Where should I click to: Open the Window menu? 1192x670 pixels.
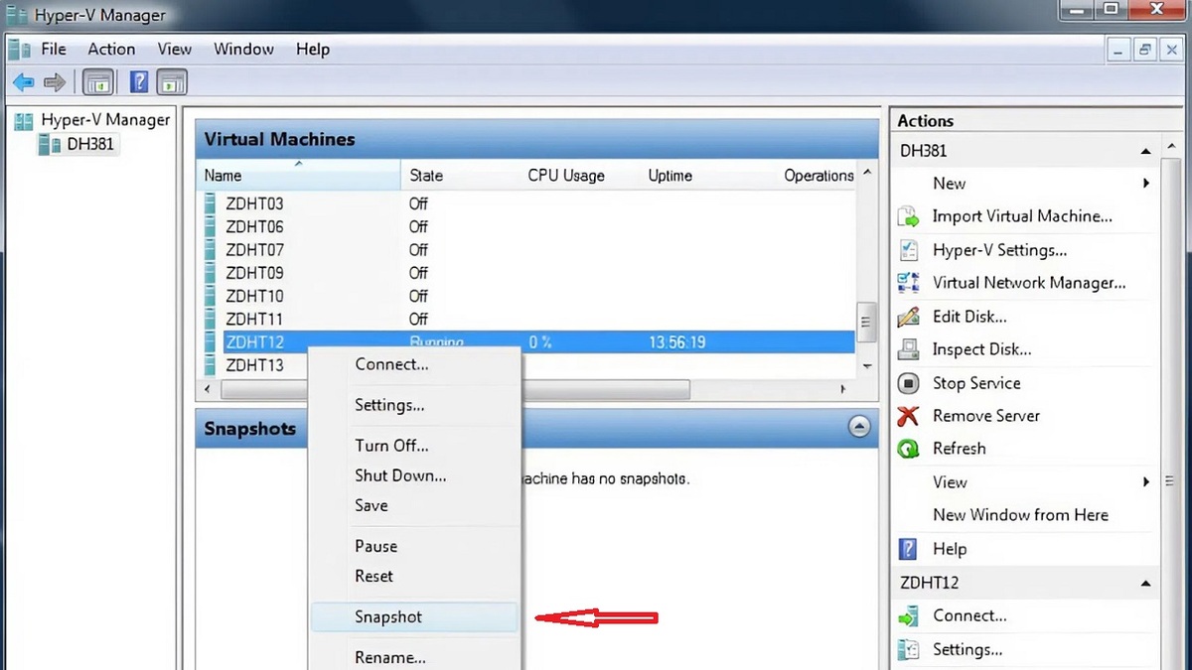coord(244,49)
